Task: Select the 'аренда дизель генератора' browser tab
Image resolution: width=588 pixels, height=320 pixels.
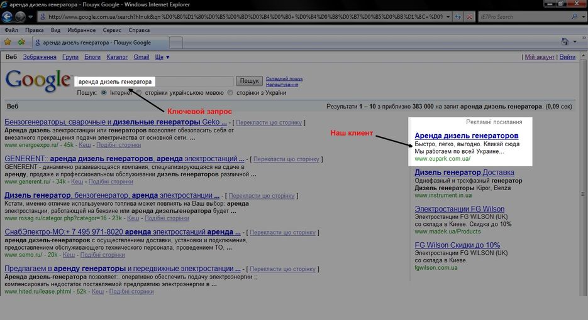Action: [101, 43]
